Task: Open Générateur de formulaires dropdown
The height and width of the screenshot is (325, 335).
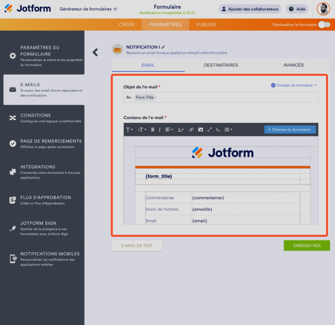Action: coord(88,9)
